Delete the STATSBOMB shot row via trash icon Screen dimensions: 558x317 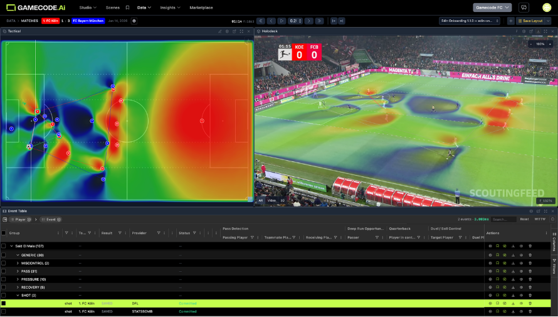530,311
